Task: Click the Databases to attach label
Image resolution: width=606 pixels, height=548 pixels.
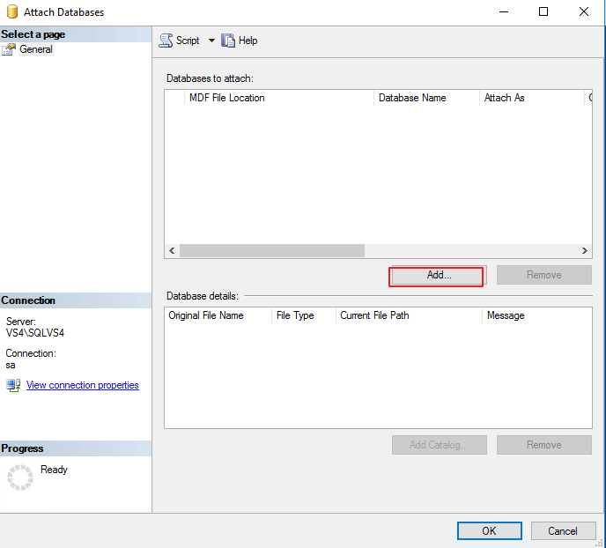Action: [x=210, y=78]
